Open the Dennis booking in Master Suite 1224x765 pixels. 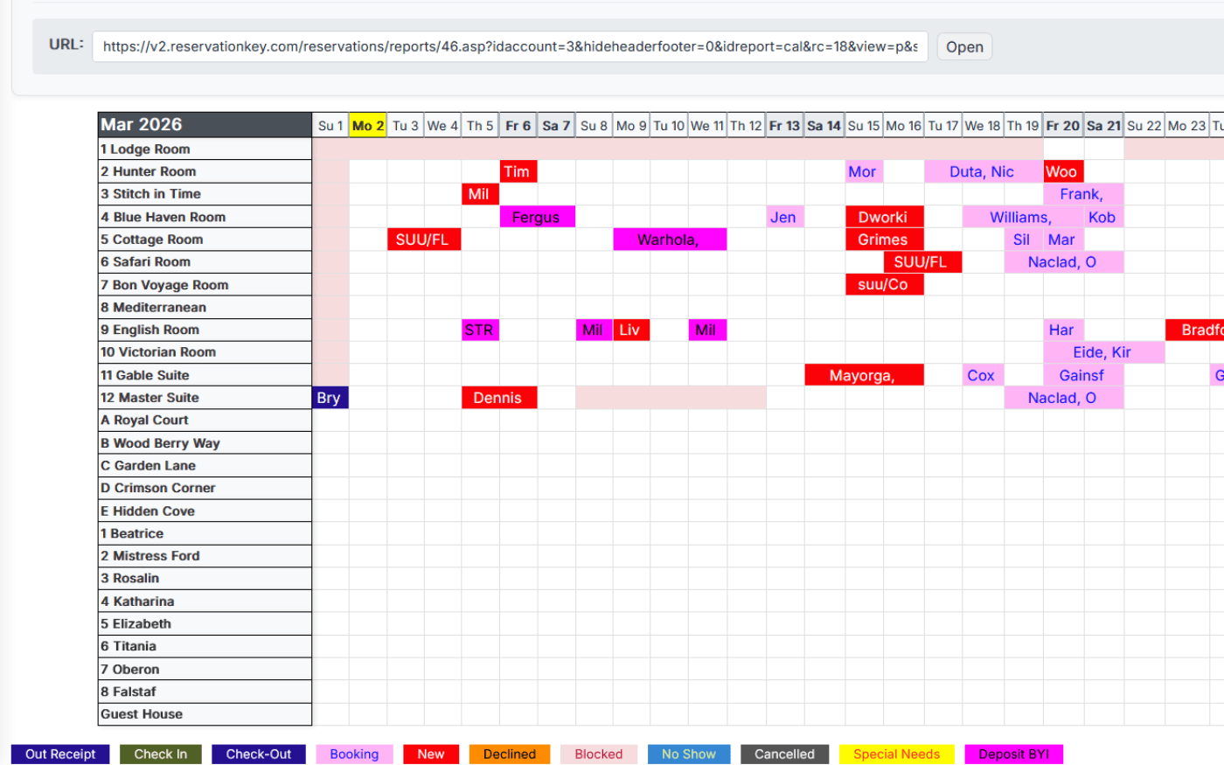[499, 397]
